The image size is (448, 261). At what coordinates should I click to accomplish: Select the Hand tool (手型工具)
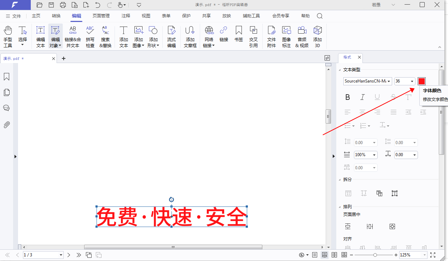click(x=8, y=36)
